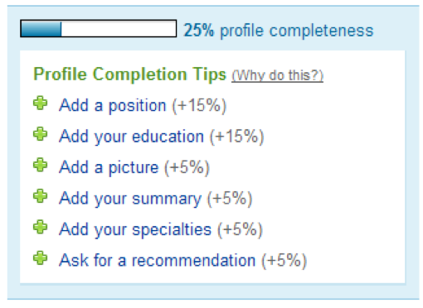
Task: Select the Add your summary link
Action: [x=130, y=198]
